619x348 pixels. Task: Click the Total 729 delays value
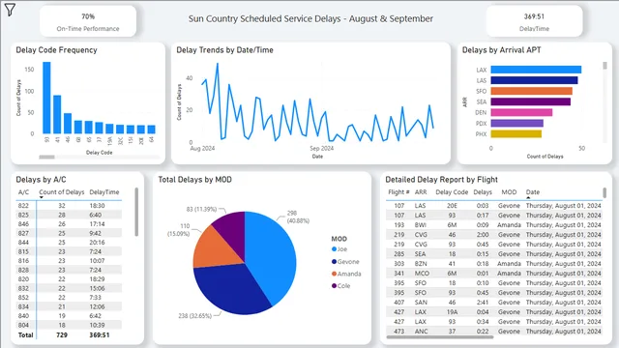[x=62, y=335]
